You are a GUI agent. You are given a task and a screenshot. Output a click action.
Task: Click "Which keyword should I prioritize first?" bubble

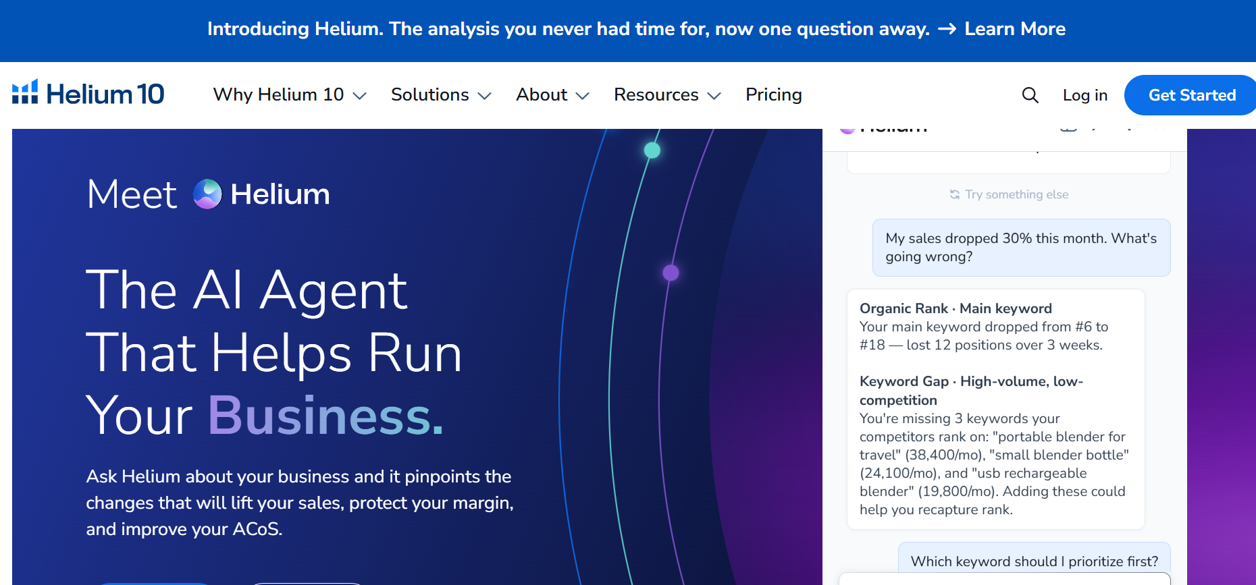(1034, 561)
